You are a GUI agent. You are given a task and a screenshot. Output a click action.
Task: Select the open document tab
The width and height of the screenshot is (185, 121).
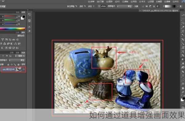pyautogui.click(x=159, y=11)
